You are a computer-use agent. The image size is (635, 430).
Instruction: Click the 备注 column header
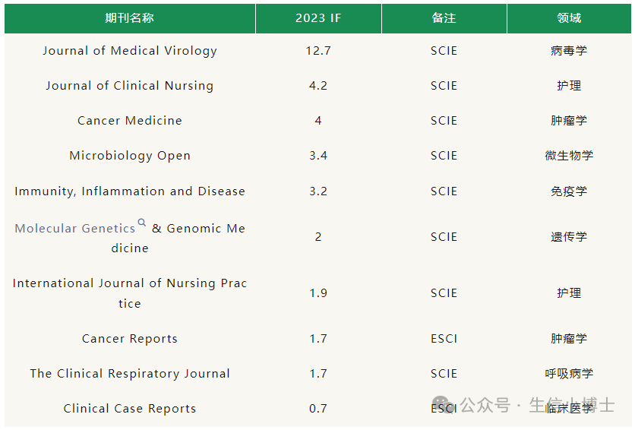tap(444, 17)
